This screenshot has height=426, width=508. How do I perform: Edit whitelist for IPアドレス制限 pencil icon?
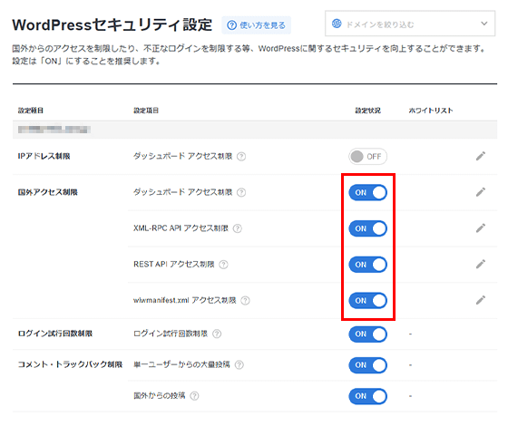pyautogui.click(x=481, y=156)
